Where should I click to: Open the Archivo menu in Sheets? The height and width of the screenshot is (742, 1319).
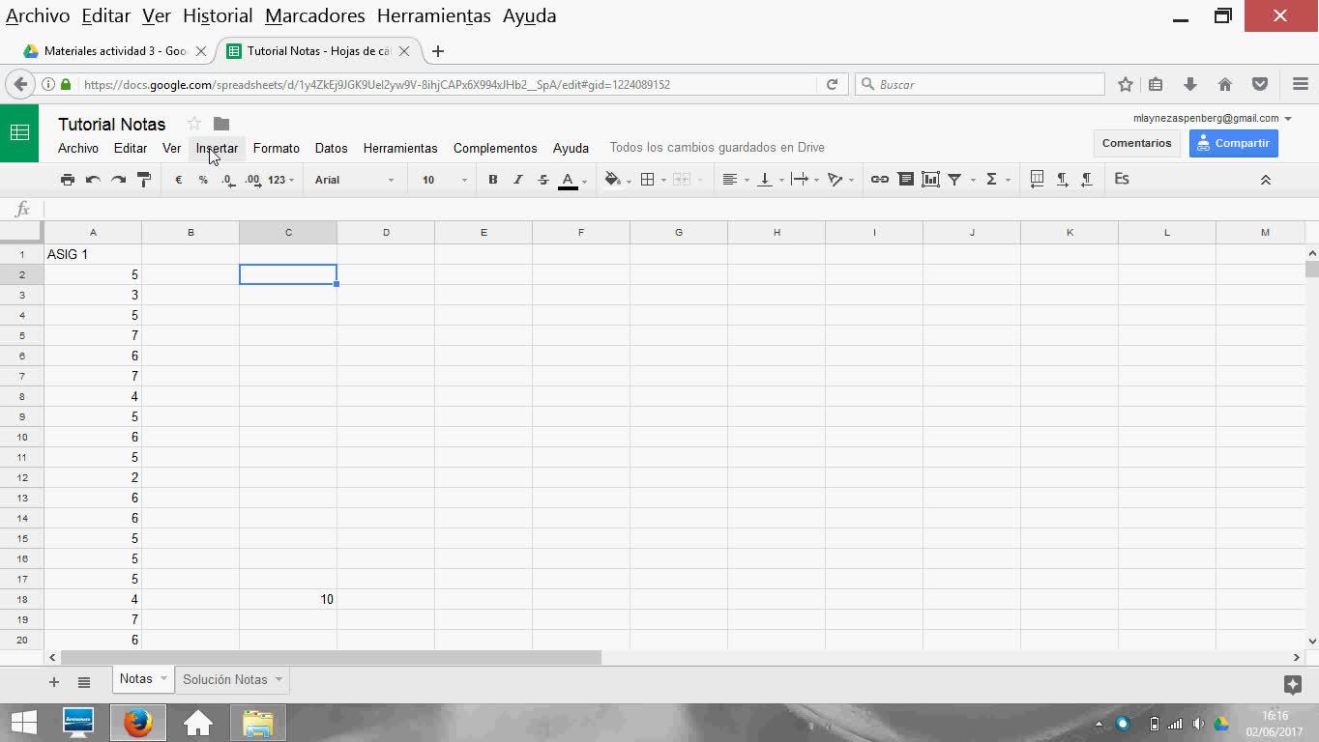(x=78, y=148)
